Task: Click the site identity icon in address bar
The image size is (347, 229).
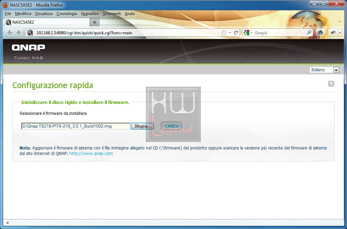Action: [30, 33]
